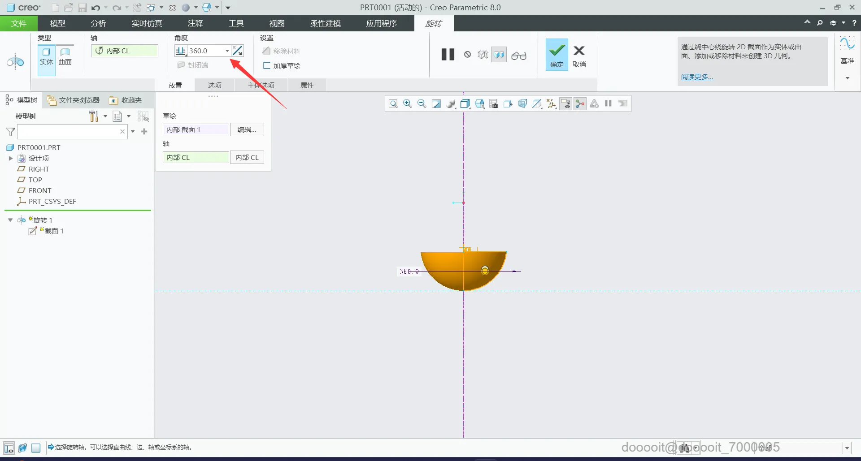The height and width of the screenshot is (461, 861).
Task: Switch to the 模型 ribbon tab
Action: click(58, 23)
